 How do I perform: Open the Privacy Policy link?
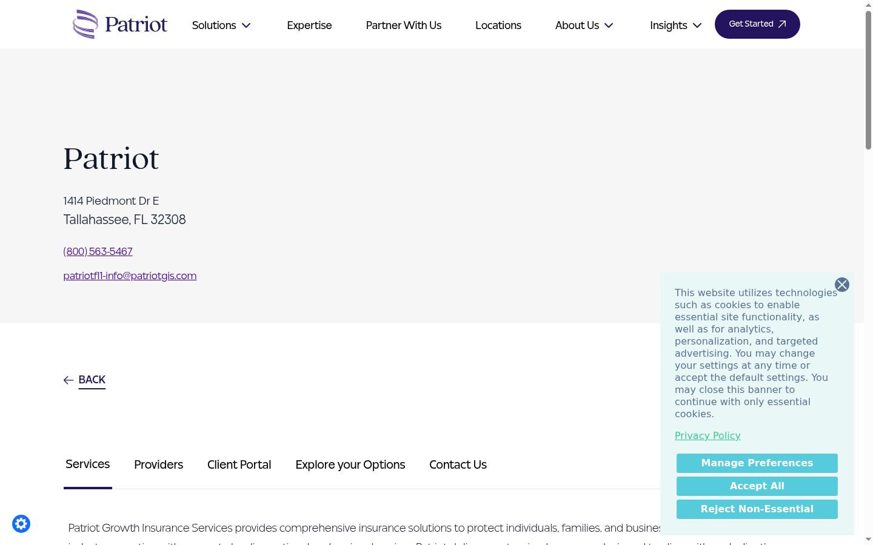tap(707, 435)
